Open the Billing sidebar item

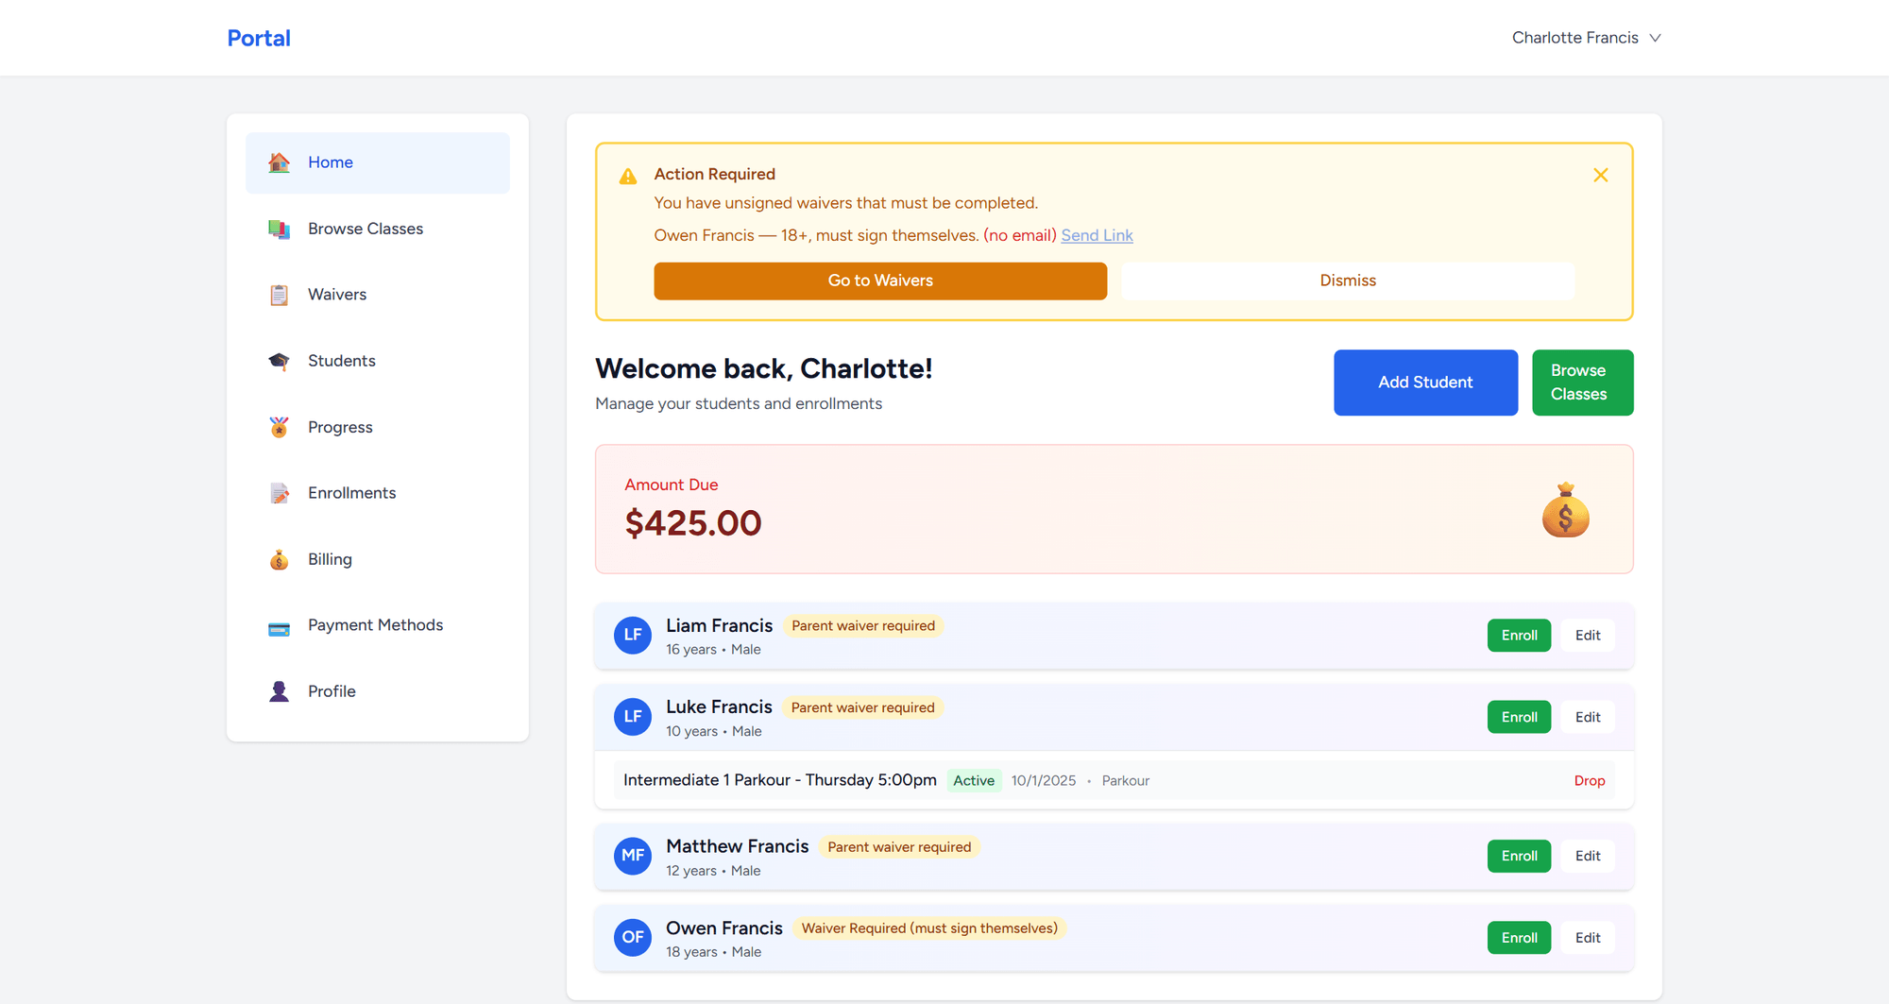pos(378,559)
